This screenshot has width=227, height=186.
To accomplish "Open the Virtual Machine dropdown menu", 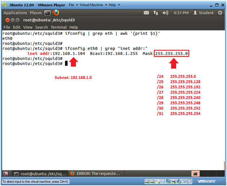I will click(93, 5).
